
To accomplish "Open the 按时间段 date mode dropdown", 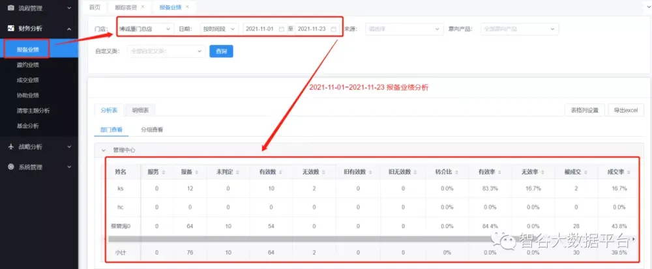I will (x=219, y=29).
